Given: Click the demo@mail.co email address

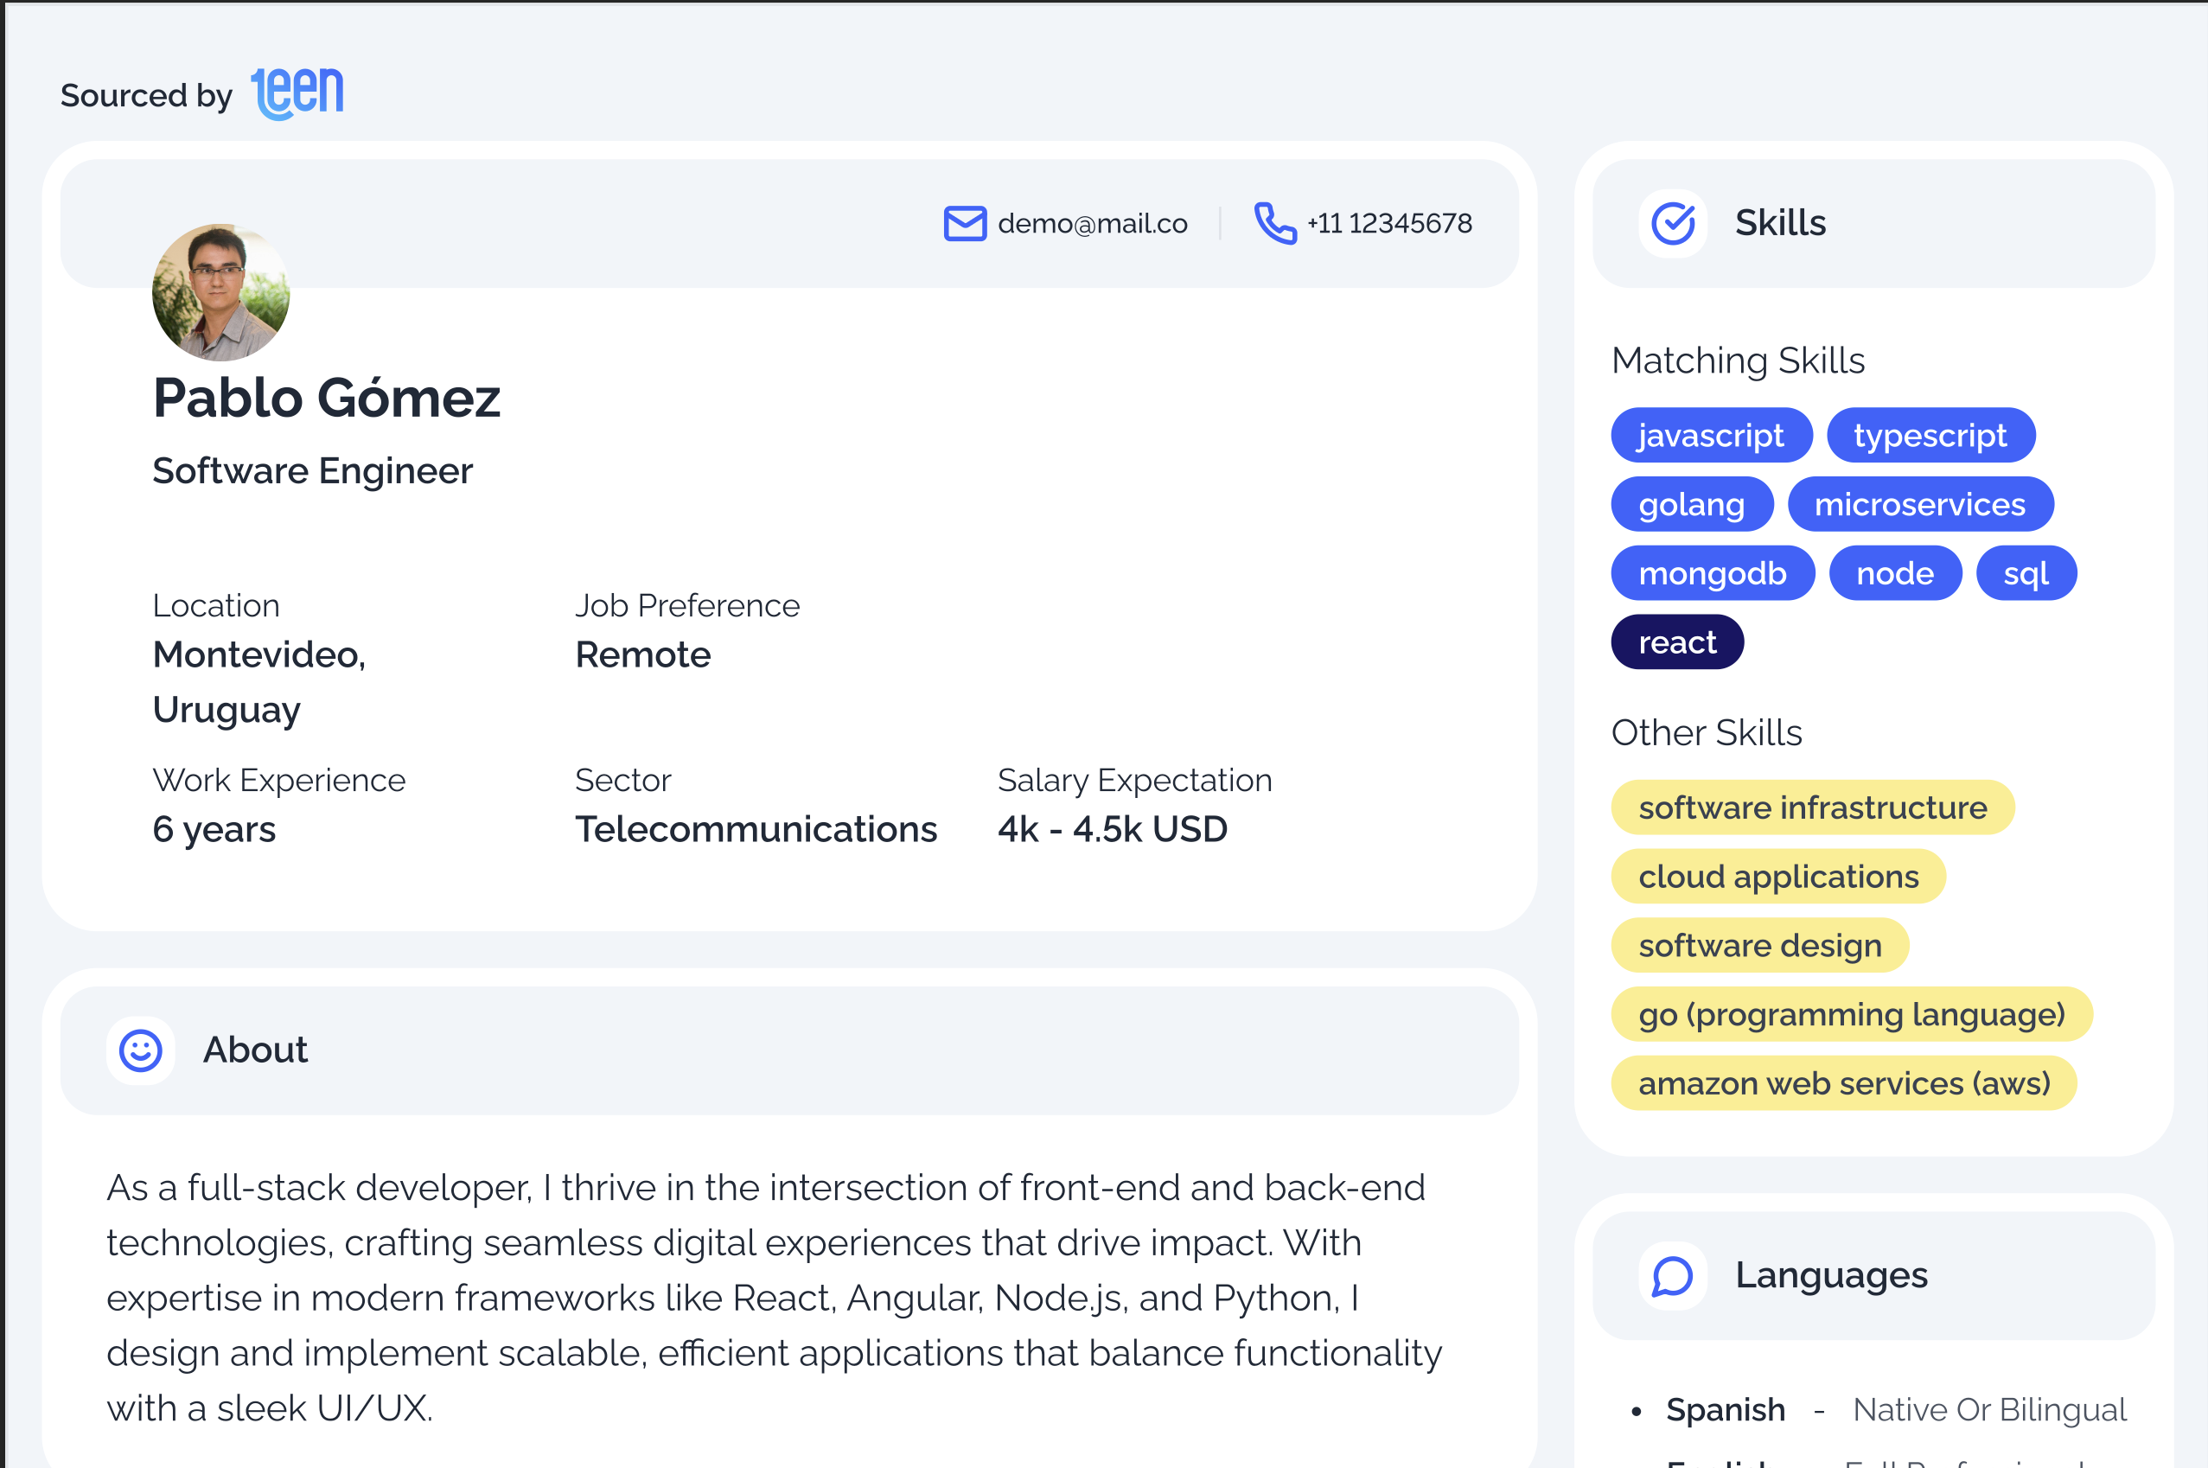Looking at the screenshot, I should coord(1092,224).
